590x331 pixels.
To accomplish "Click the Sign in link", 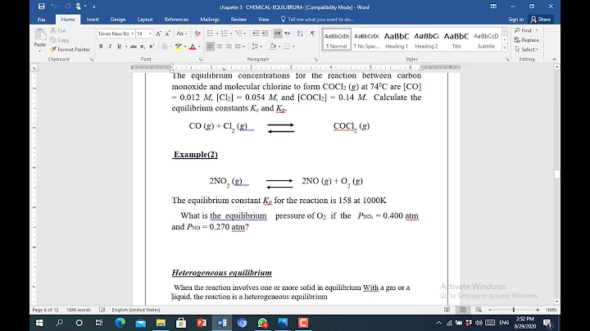I will (516, 19).
